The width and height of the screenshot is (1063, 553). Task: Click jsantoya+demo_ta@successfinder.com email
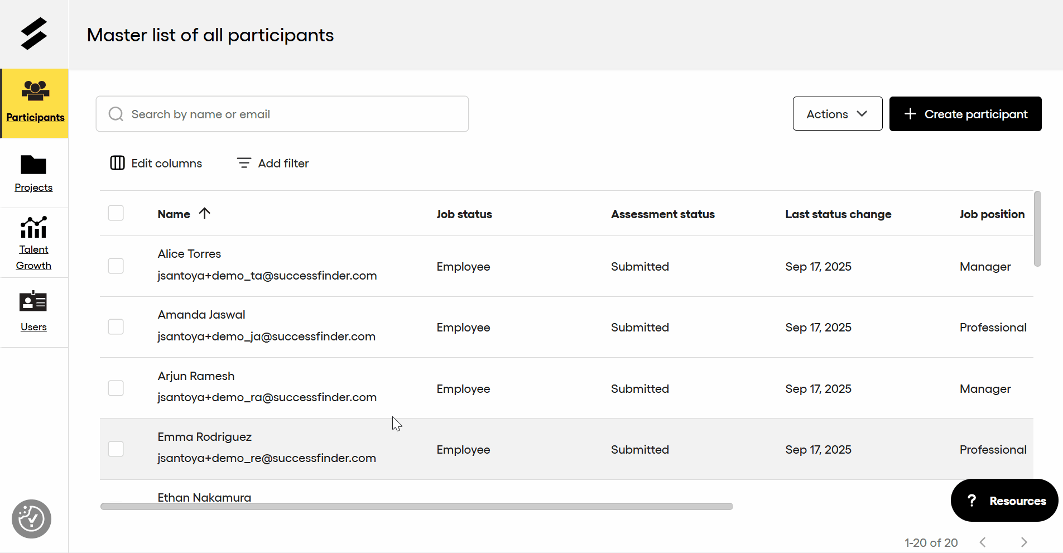tap(267, 276)
